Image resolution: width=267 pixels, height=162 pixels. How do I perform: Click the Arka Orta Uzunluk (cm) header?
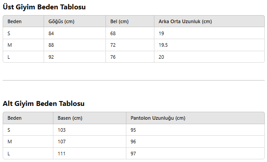click(209, 21)
